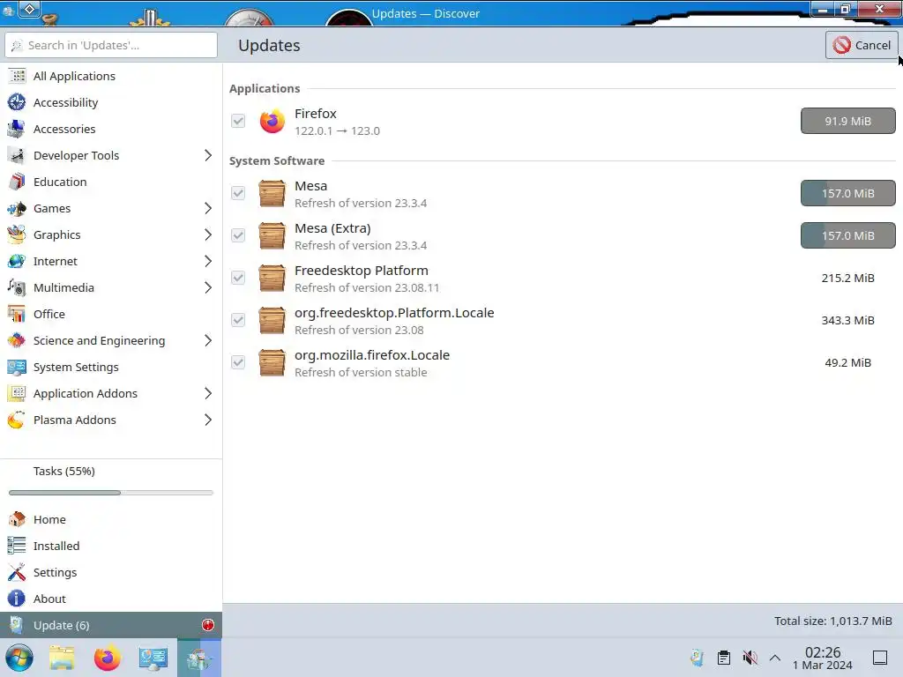Click the Firefox 91.9 MiB progress button
The width and height of the screenshot is (903, 677).
847,121
